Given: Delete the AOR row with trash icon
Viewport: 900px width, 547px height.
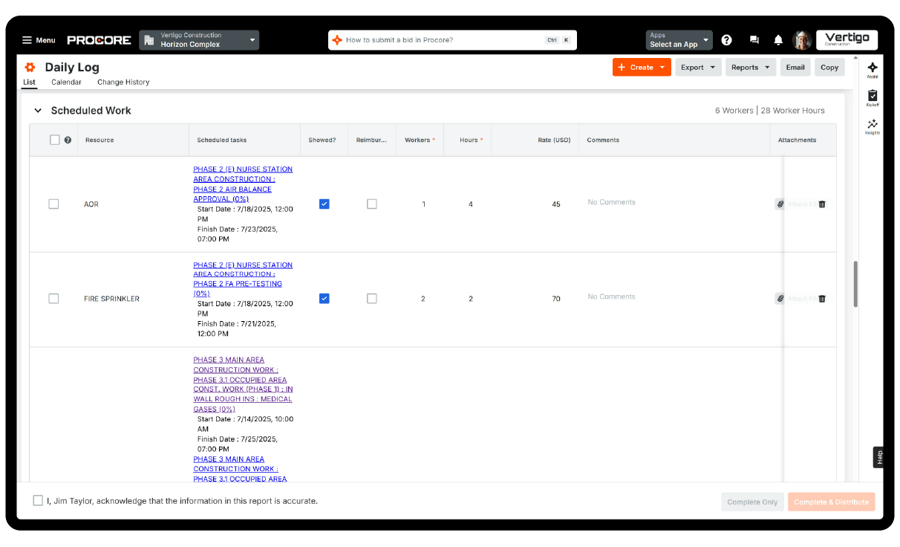Looking at the screenshot, I should [822, 204].
